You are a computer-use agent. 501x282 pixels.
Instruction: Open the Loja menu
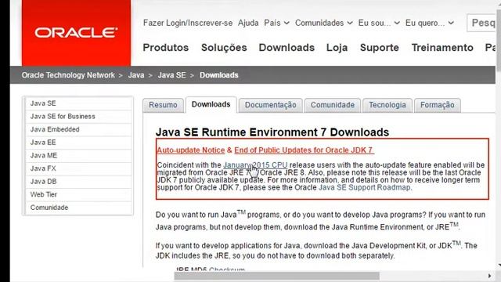337,48
